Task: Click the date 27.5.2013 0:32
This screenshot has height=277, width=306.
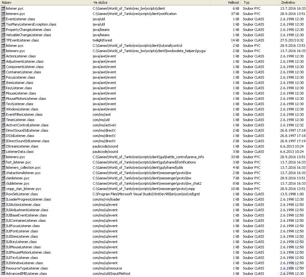Action: pos(292,40)
